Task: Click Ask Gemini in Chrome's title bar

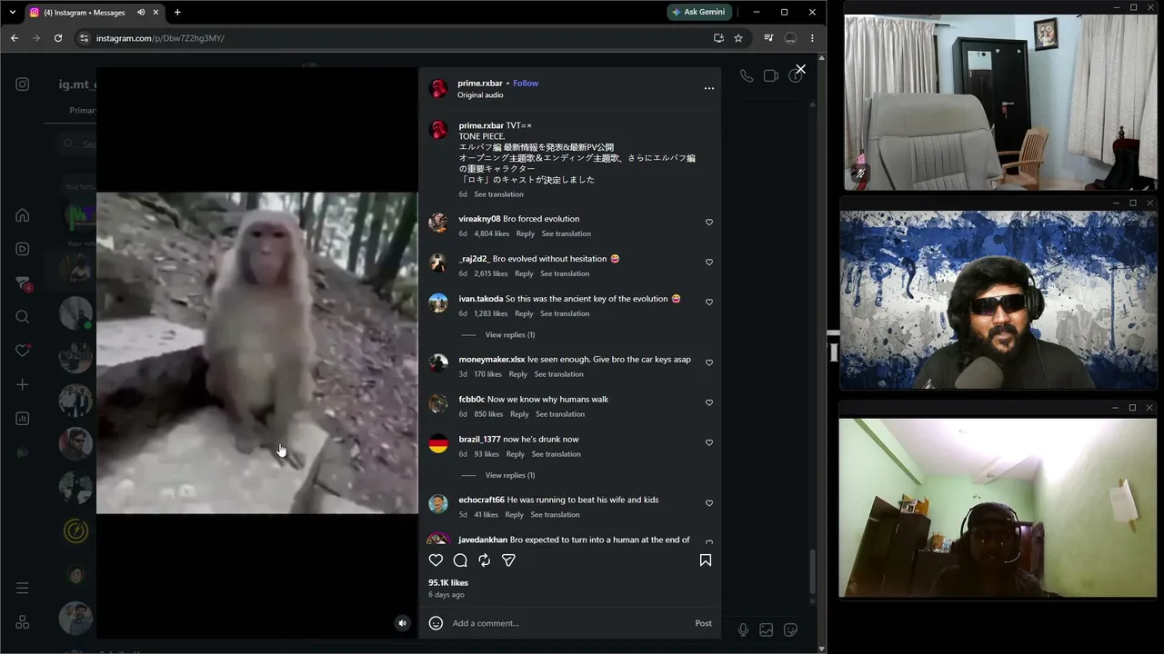Action: (699, 13)
